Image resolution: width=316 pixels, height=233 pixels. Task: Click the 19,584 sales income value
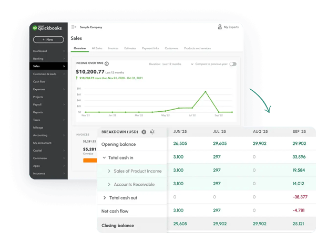(299, 170)
